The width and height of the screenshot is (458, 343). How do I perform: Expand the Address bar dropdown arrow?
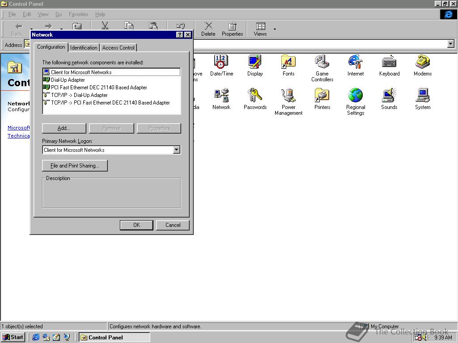tap(451, 44)
